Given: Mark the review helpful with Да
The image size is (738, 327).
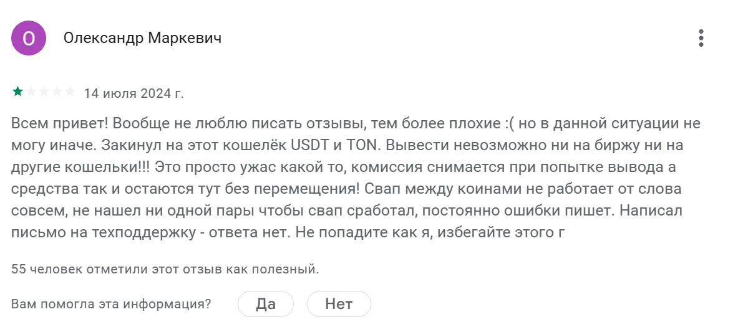Looking at the screenshot, I should 266,304.
